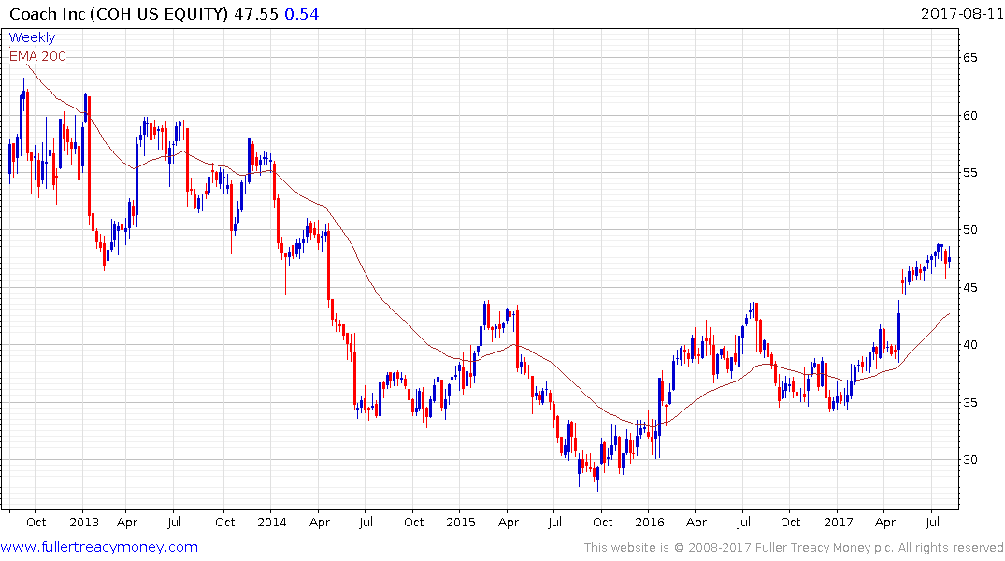
Task: Select the last 'Jul' x-axis label
Action: tap(933, 522)
